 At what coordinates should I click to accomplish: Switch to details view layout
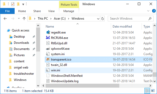pos(147,91)
